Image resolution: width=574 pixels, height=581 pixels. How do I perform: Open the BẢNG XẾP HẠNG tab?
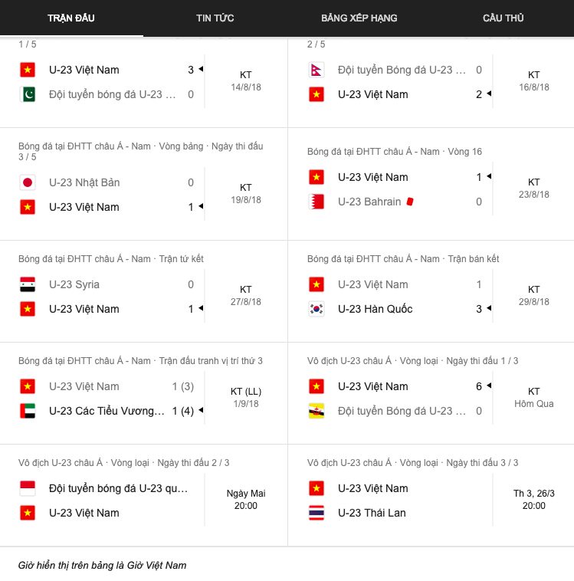click(359, 18)
